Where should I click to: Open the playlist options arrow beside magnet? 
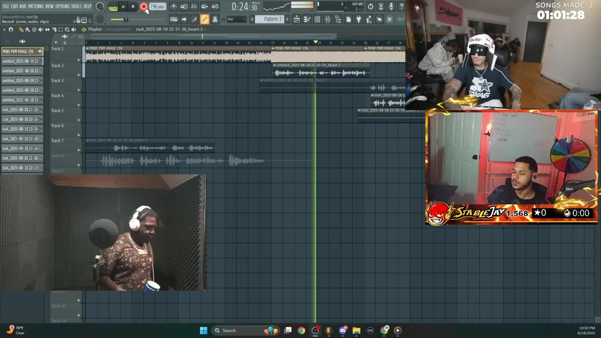click(4, 29)
